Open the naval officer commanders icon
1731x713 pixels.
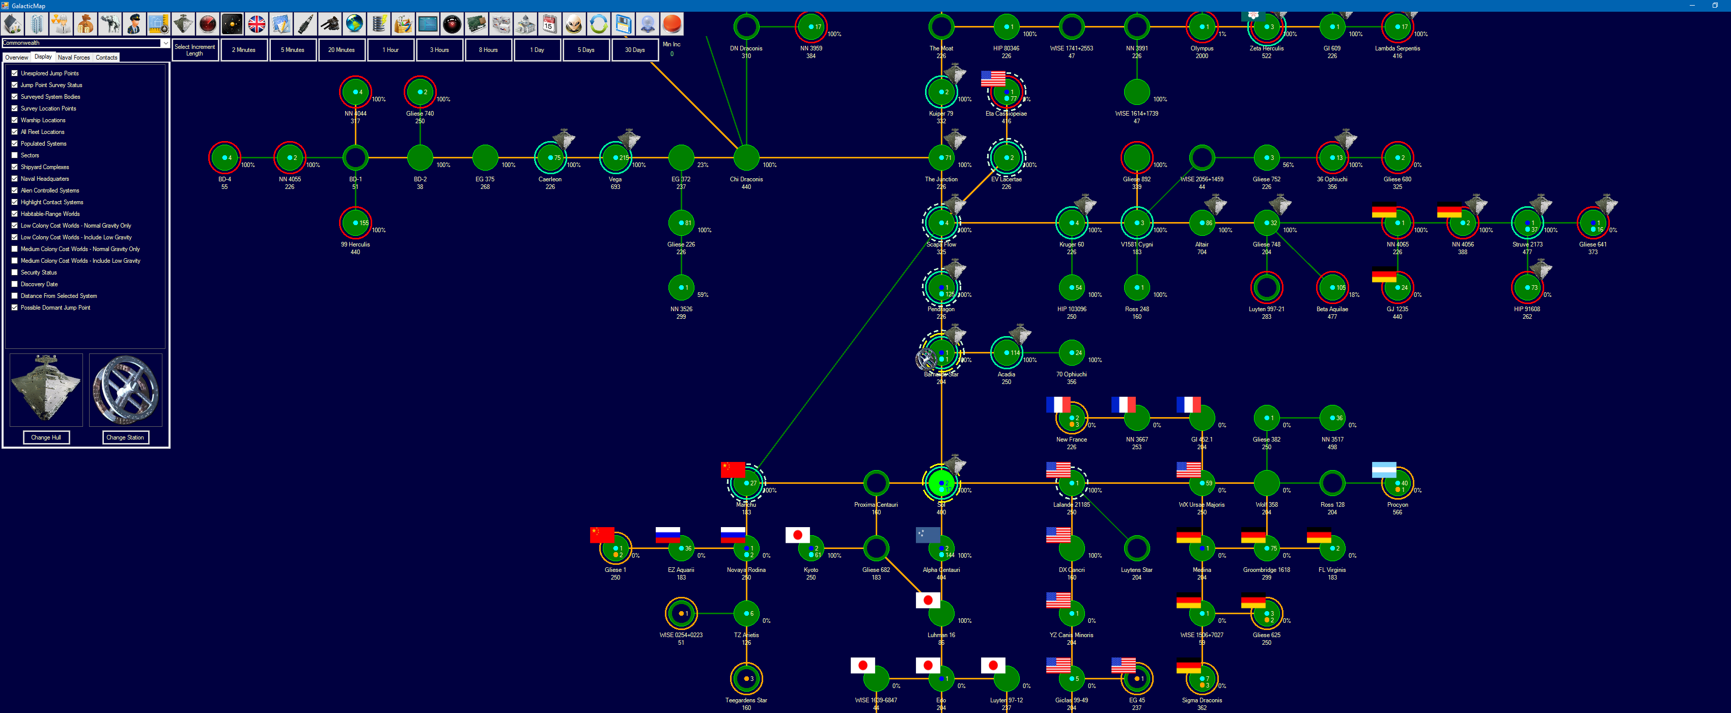[134, 24]
